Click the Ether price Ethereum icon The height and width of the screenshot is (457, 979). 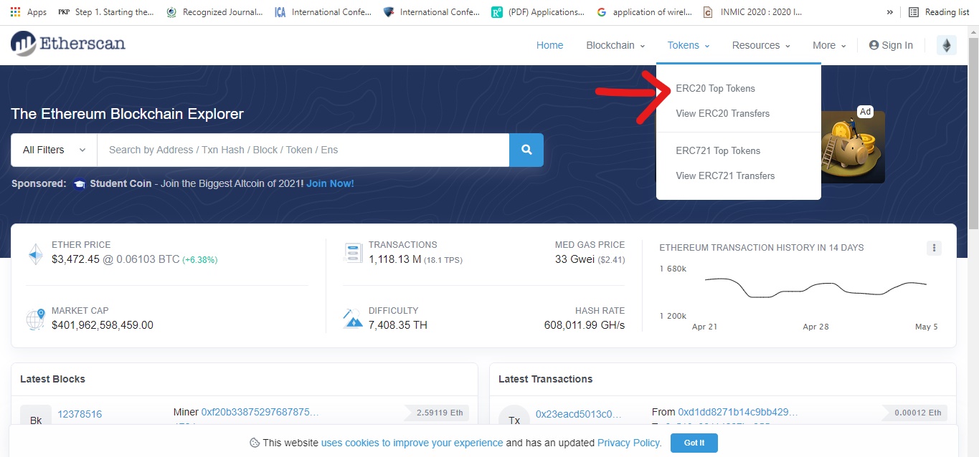coord(35,254)
